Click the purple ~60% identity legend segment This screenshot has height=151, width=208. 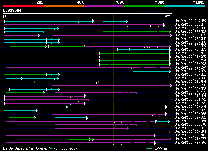pos(104,6)
